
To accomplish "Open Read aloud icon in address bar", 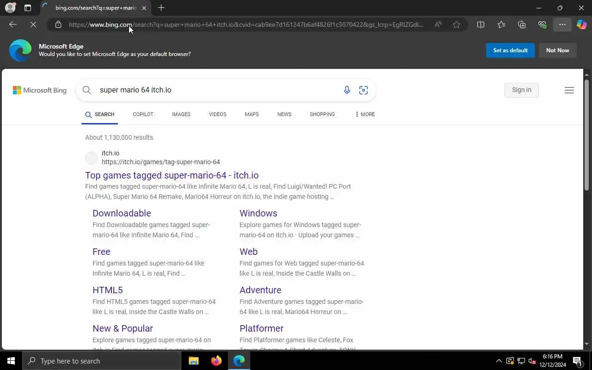I will [438, 25].
